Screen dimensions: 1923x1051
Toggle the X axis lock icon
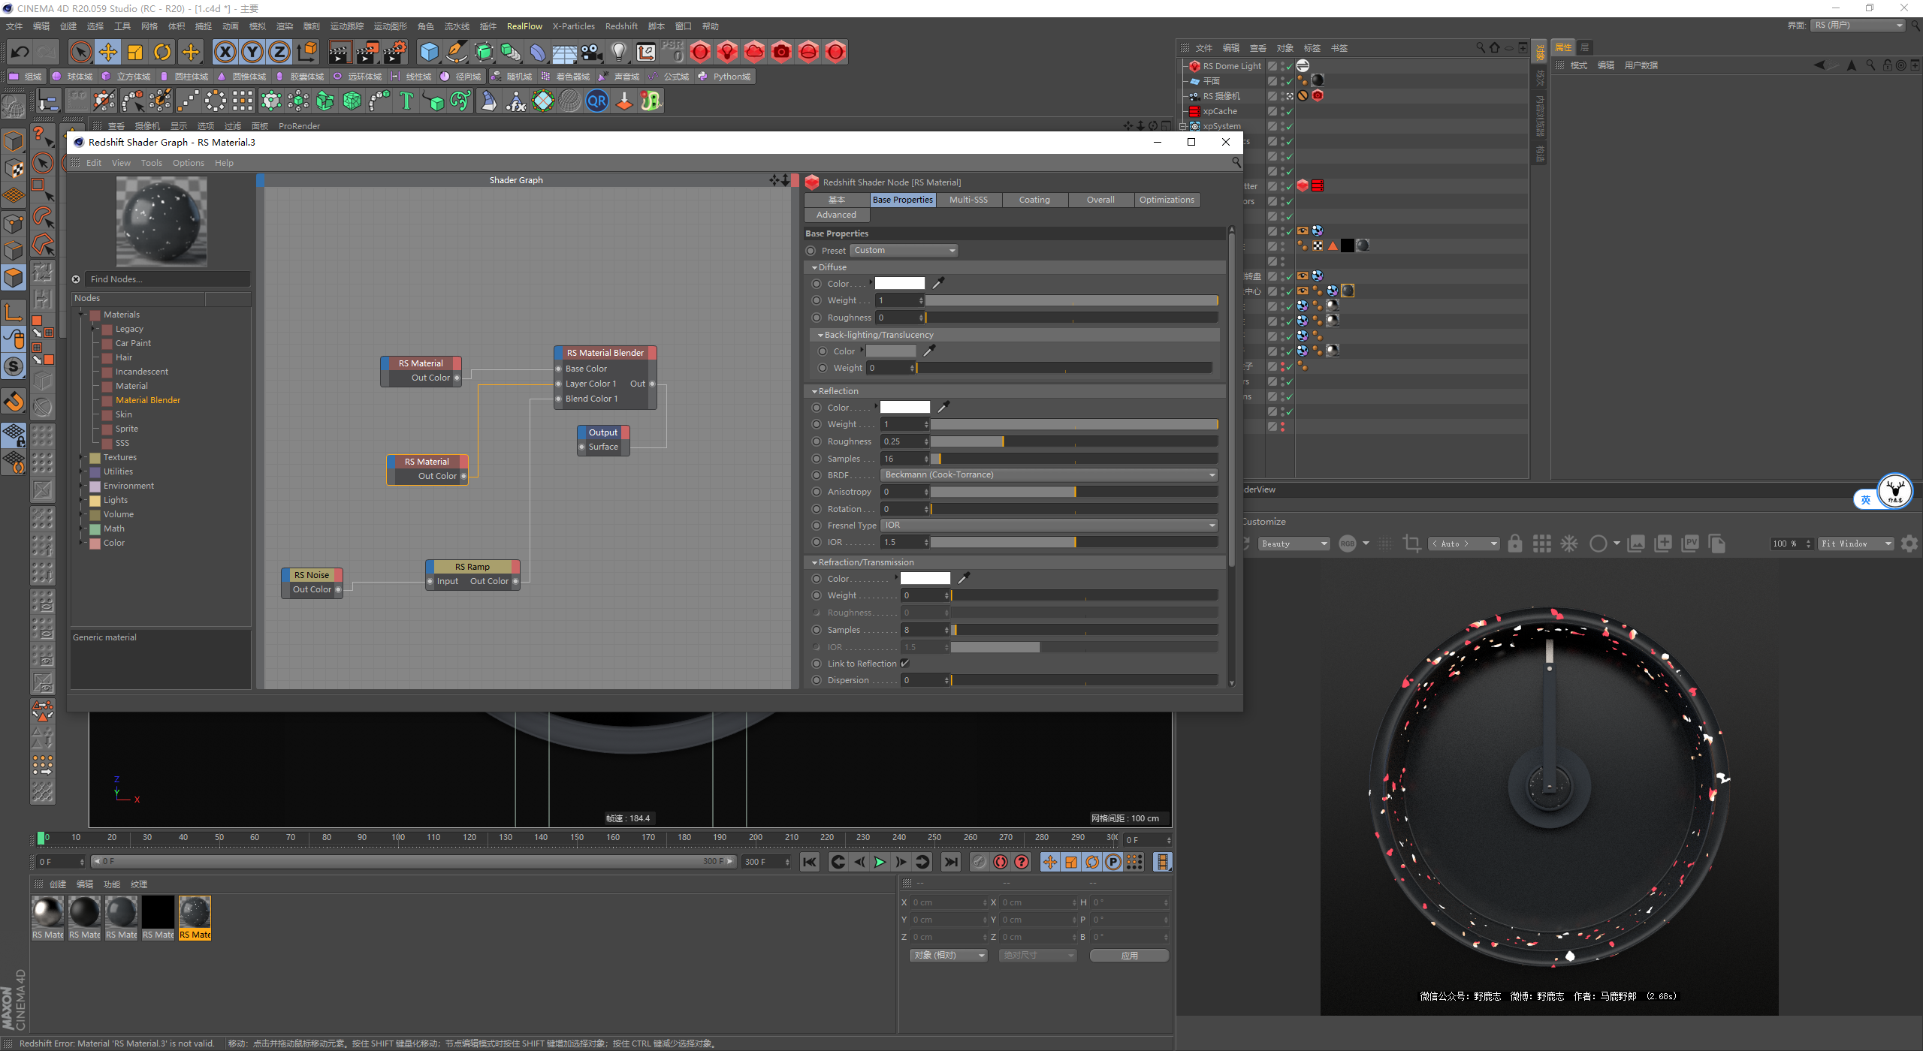(x=225, y=52)
